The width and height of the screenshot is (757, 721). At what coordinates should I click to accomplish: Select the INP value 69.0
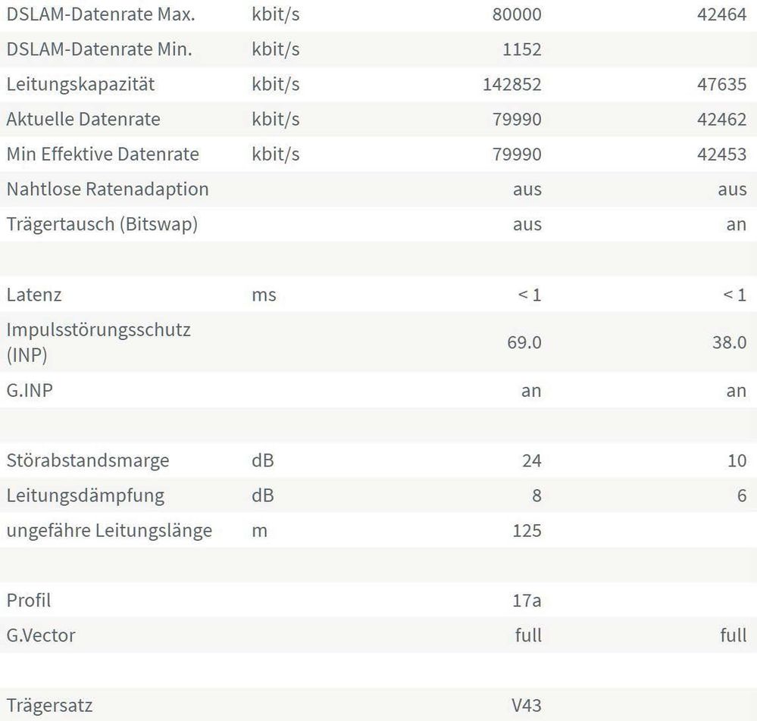(524, 342)
